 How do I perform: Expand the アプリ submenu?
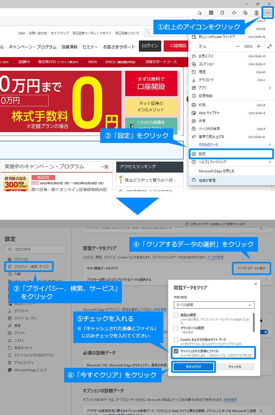[x=232, y=88]
